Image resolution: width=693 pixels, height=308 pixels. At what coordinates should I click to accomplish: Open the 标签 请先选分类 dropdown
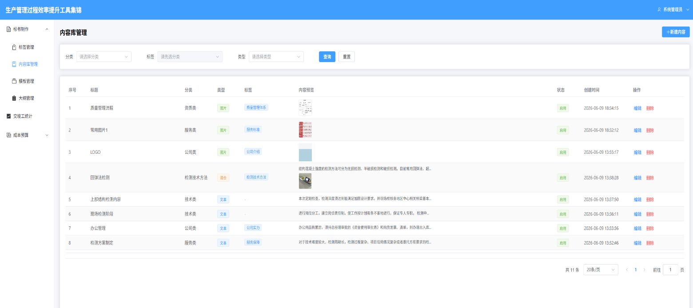[190, 57]
